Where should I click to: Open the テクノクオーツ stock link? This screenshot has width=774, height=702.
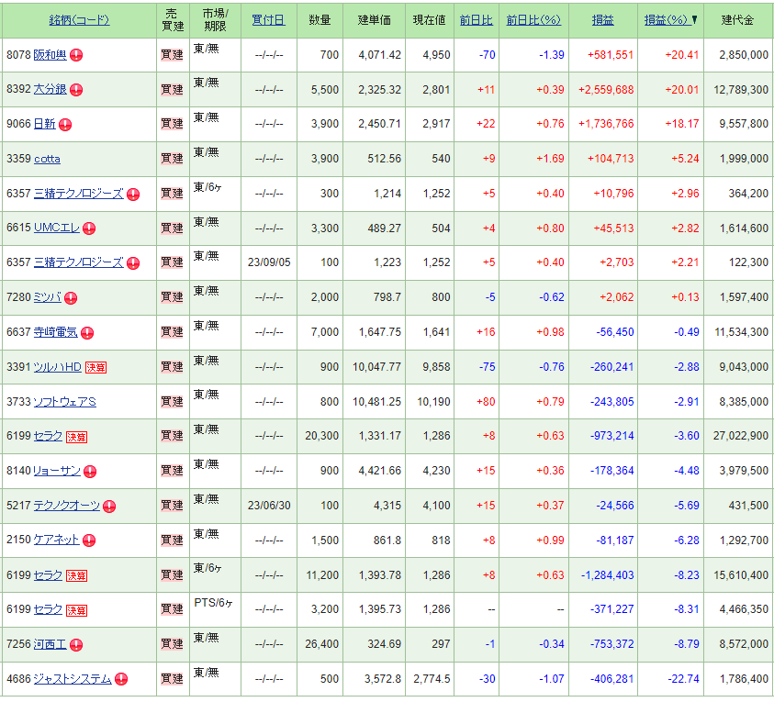coord(67,506)
